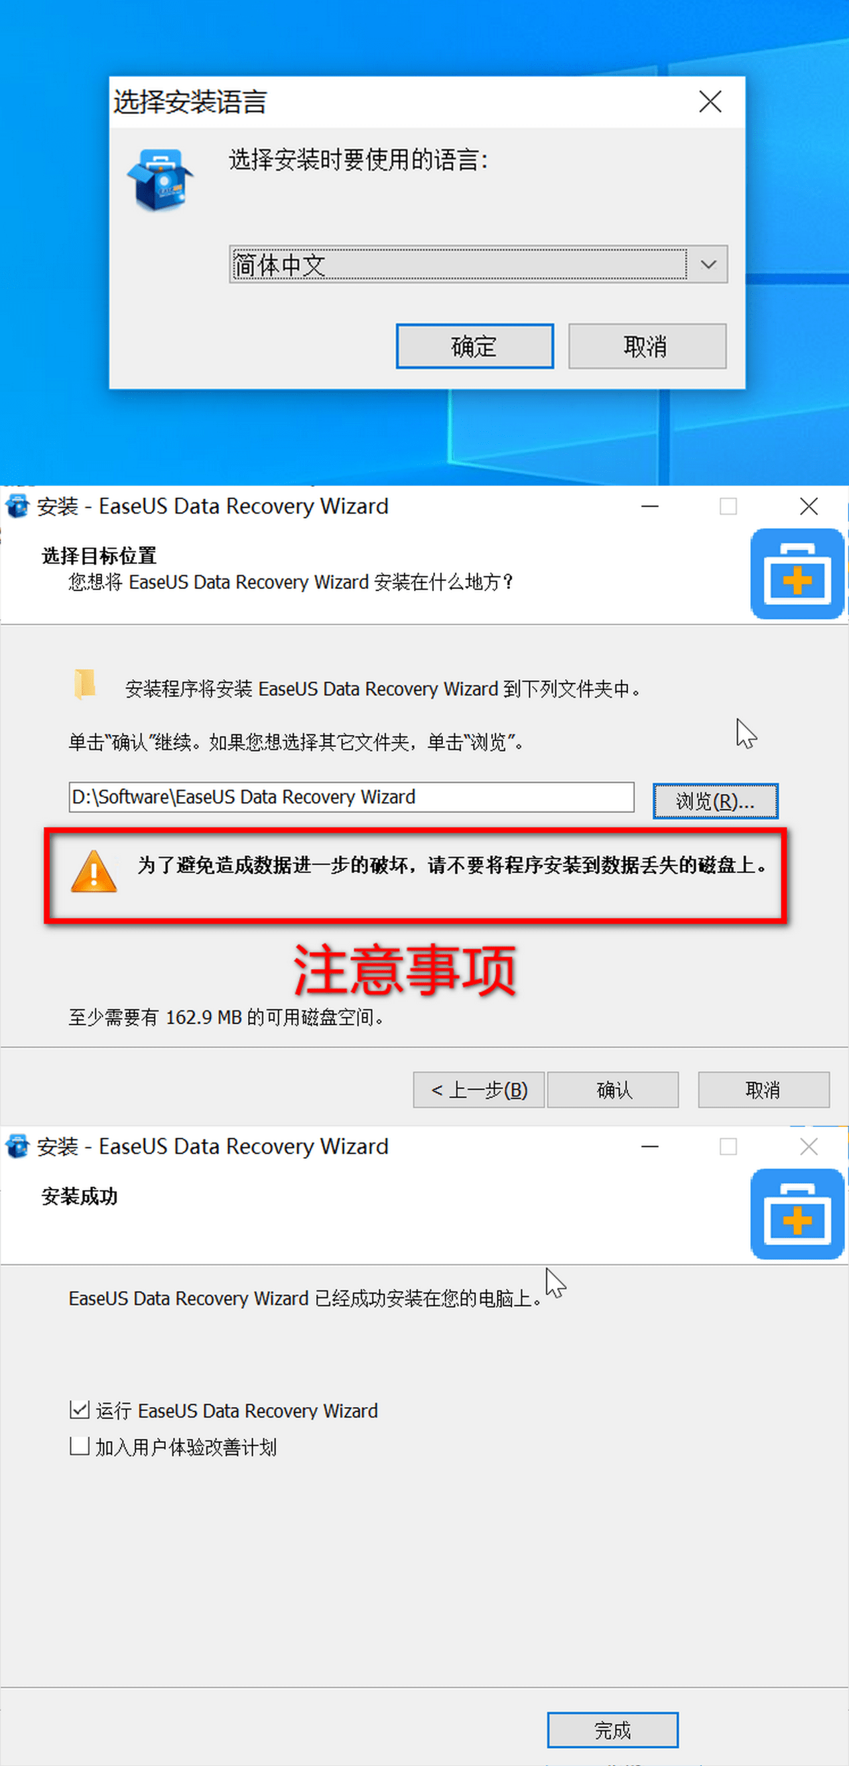Enable 加入用户体验改善计划 checkbox
This screenshot has height=1766, width=849.
pyautogui.click(x=80, y=1446)
